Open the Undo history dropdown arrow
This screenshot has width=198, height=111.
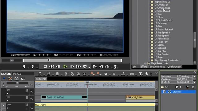[x=110, y=75]
